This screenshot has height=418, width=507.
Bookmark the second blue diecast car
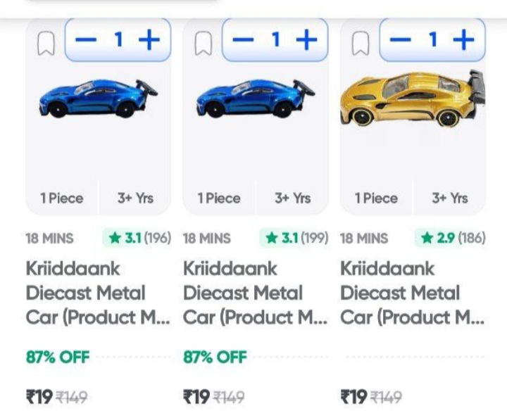(x=203, y=44)
